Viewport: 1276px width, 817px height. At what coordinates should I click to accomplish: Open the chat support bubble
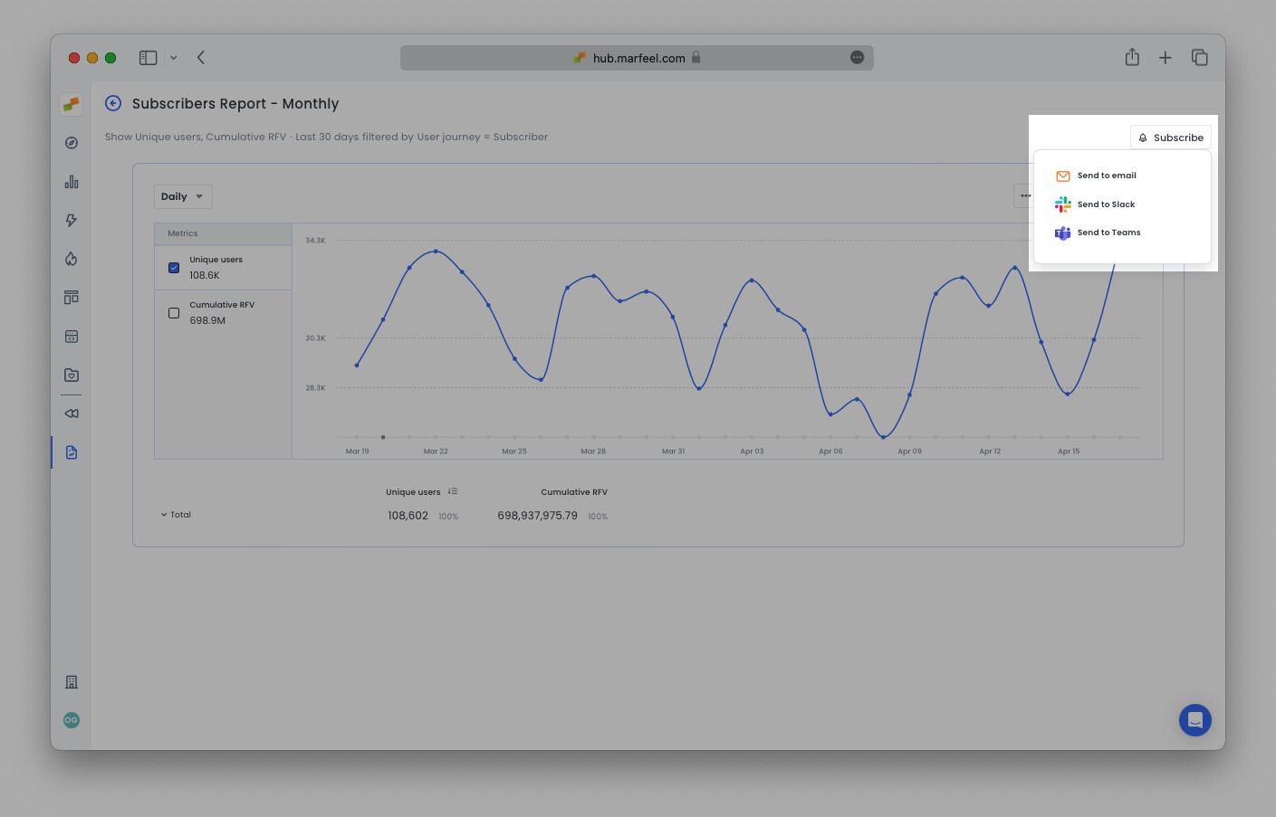point(1194,720)
